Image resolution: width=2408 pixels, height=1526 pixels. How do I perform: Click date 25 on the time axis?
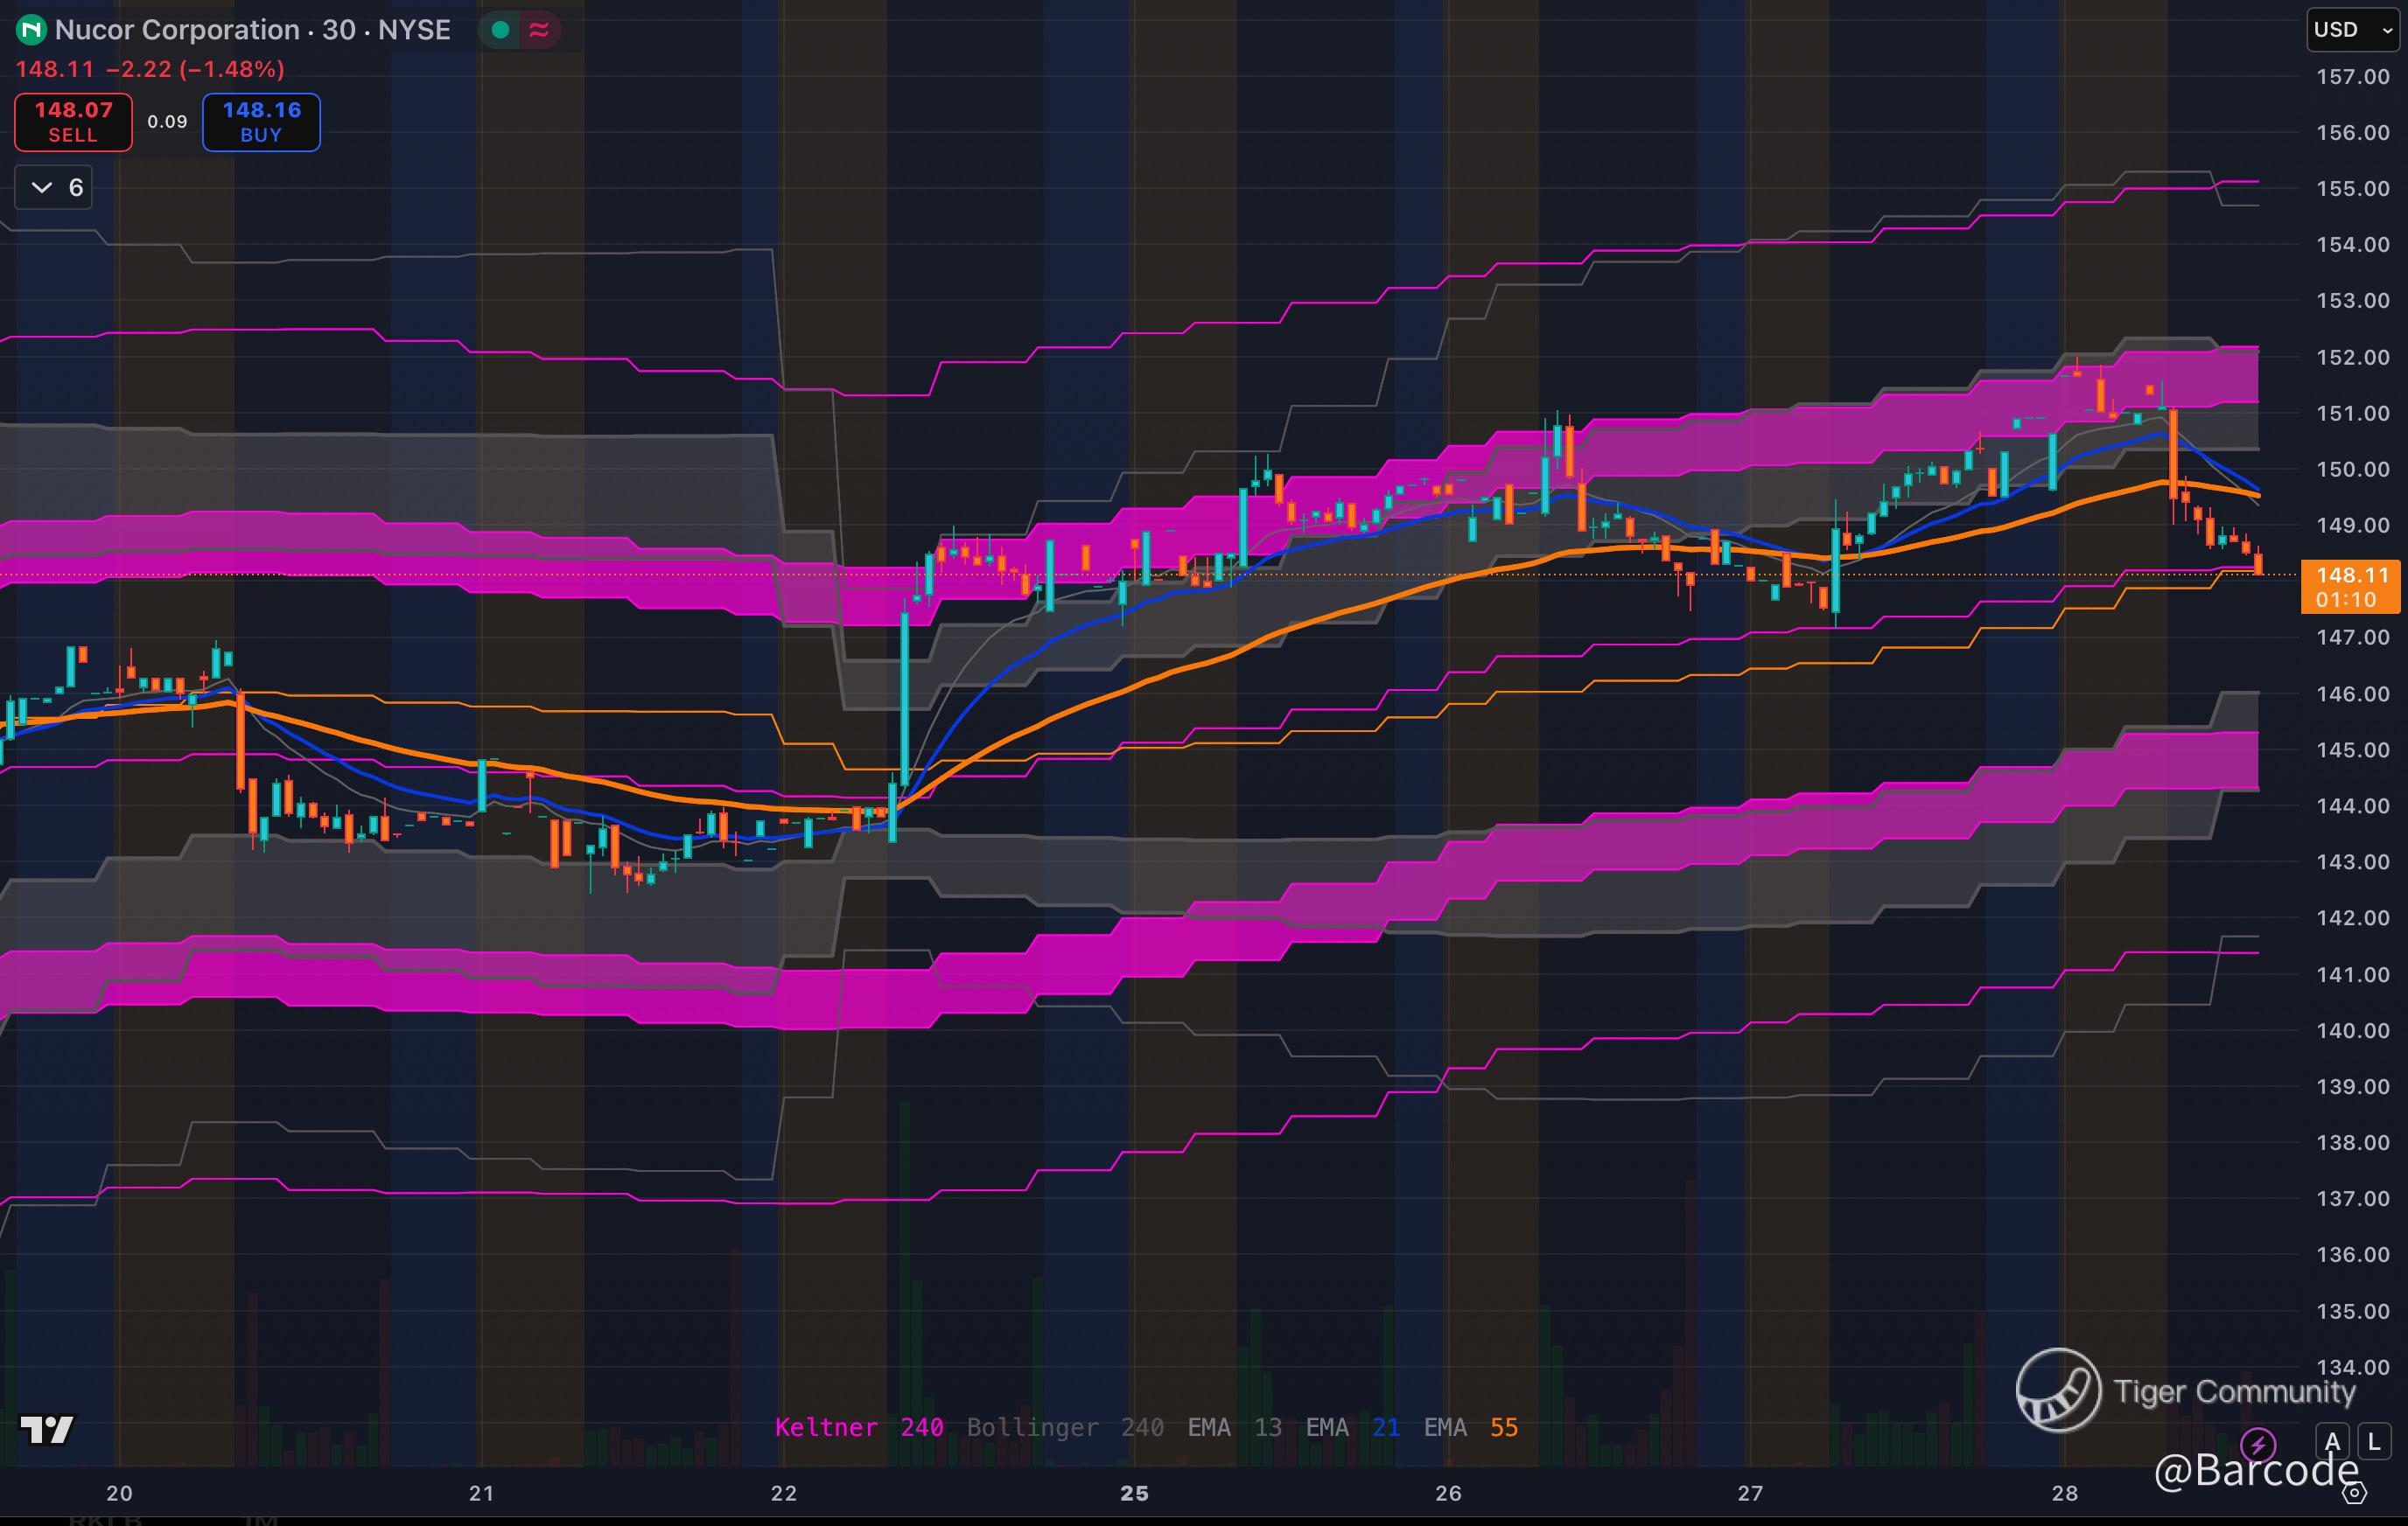(1134, 1493)
